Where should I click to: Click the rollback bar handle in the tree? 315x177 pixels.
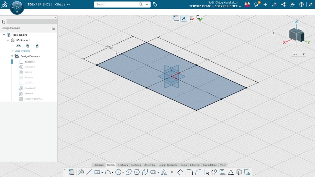pos(12,62)
